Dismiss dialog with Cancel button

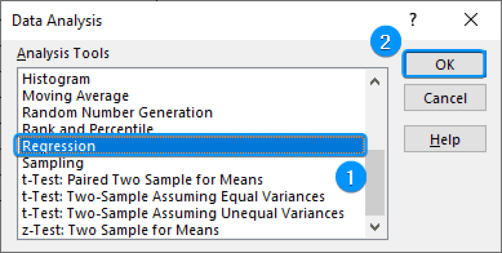pos(444,97)
